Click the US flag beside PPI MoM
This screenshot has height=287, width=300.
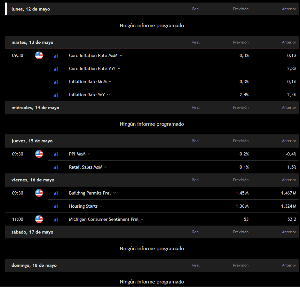point(39,154)
